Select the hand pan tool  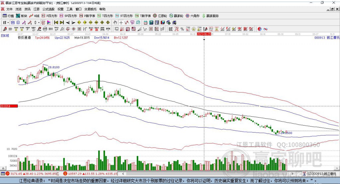[115, 23]
